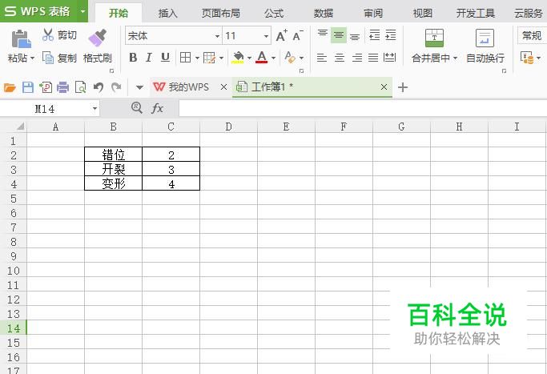Print using the printer icon
Image resolution: width=547 pixels, height=374 pixels.
pyautogui.click(x=62, y=86)
